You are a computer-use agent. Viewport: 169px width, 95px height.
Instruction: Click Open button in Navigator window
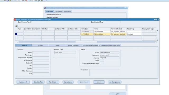click(x=118, y=94)
